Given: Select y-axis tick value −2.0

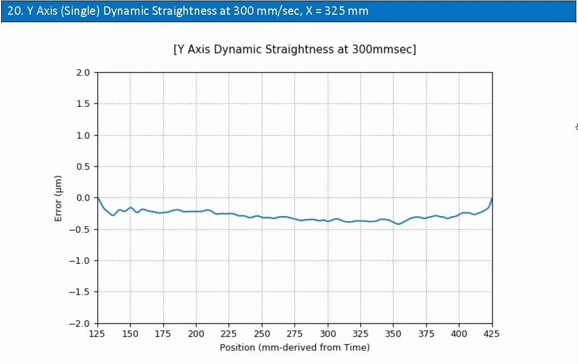Looking at the screenshot, I should 80,324.
